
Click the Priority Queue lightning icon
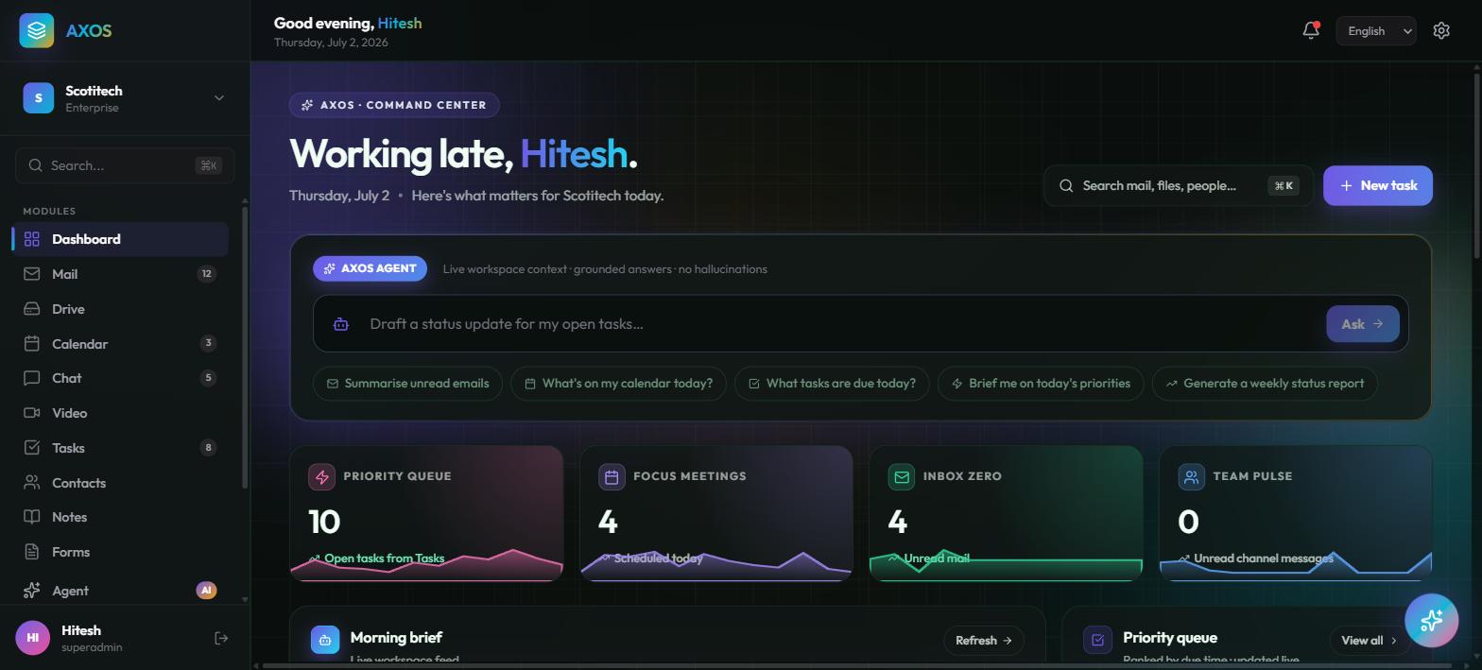tap(322, 476)
